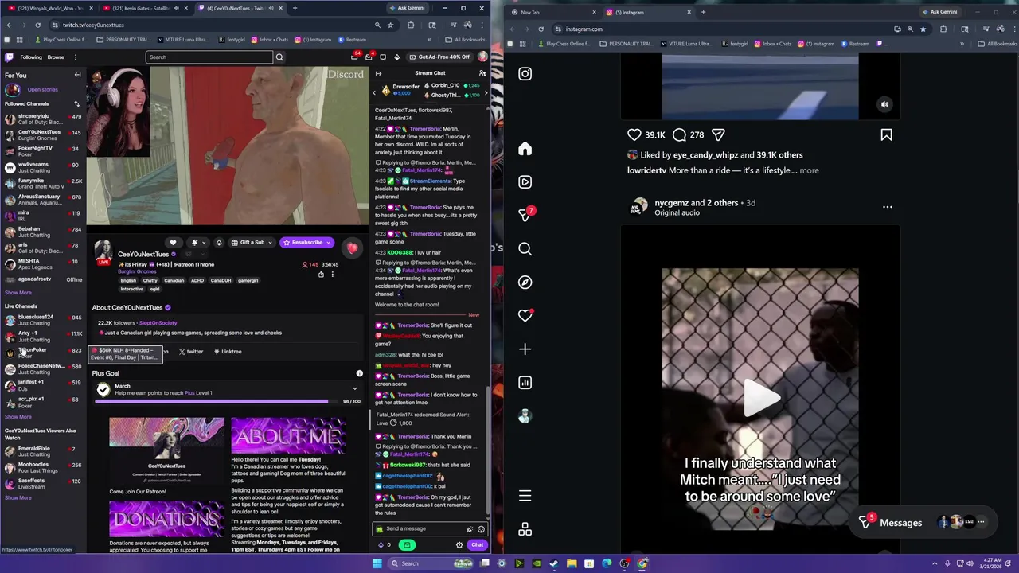Click the Twitch search magnifier button
Screen dimensions: 1019x573
pos(279,57)
